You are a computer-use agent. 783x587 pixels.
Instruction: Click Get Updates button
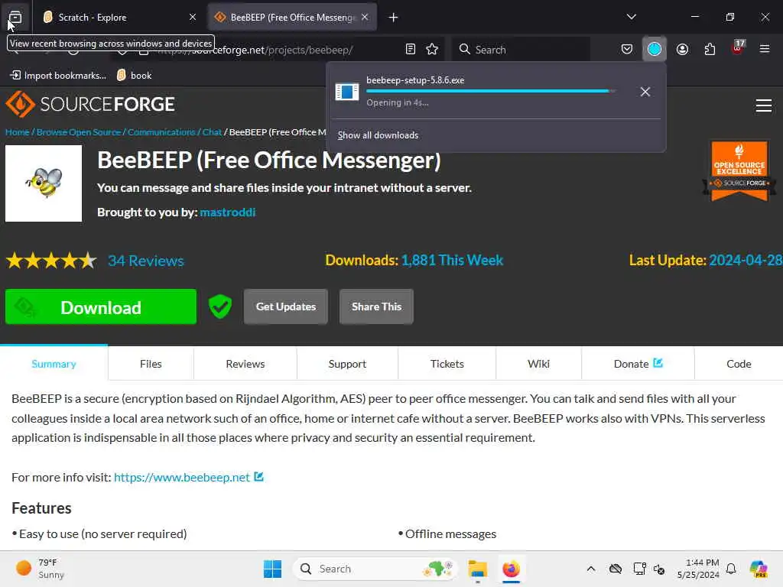(286, 306)
